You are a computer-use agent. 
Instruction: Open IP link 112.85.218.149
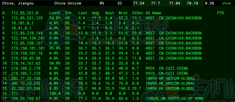27,33
